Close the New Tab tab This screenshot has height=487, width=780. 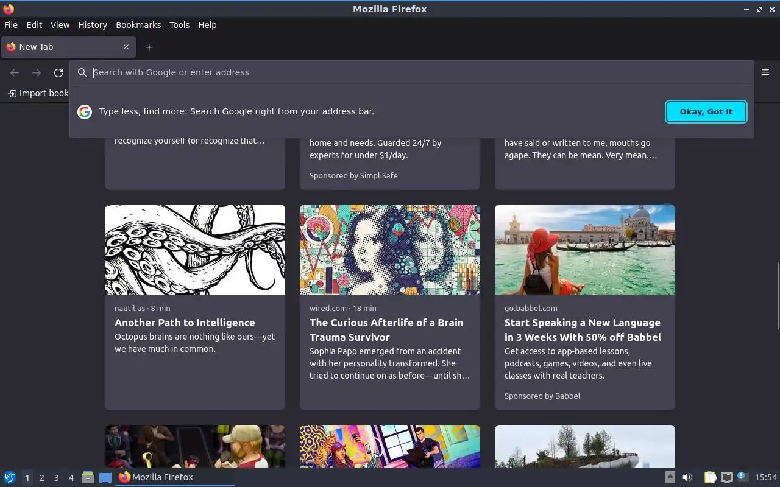(126, 47)
